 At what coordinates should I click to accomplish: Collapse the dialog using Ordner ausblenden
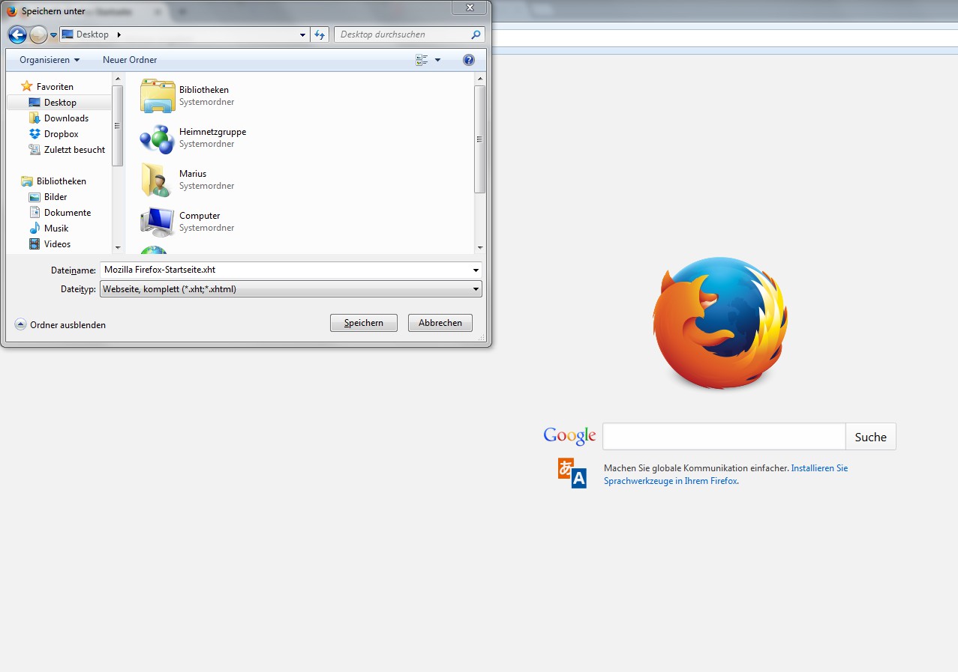click(60, 325)
